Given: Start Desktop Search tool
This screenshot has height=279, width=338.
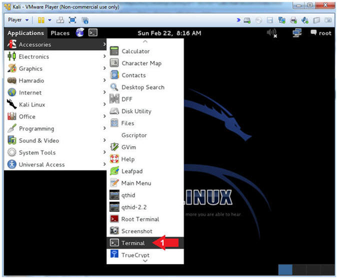Looking at the screenshot, I should tap(145, 87).
